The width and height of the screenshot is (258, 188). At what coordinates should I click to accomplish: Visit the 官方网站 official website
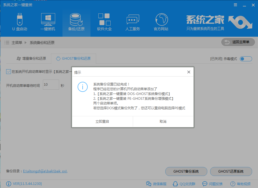[x=161, y=22]
